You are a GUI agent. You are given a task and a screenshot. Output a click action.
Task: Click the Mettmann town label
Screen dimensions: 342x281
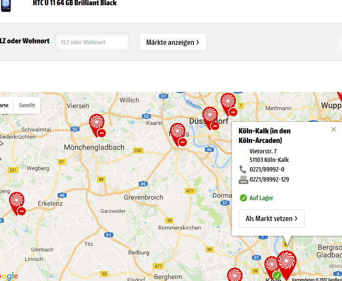click(278, 108)
